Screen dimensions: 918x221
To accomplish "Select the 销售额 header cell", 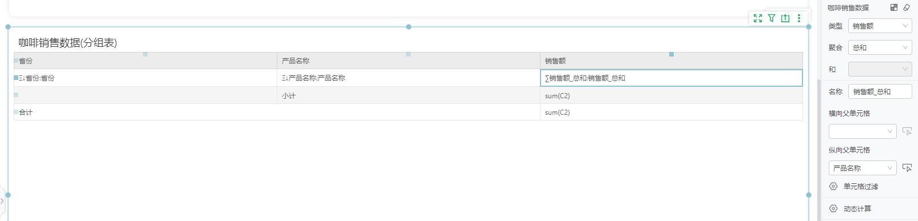I will tap(671, 61).
